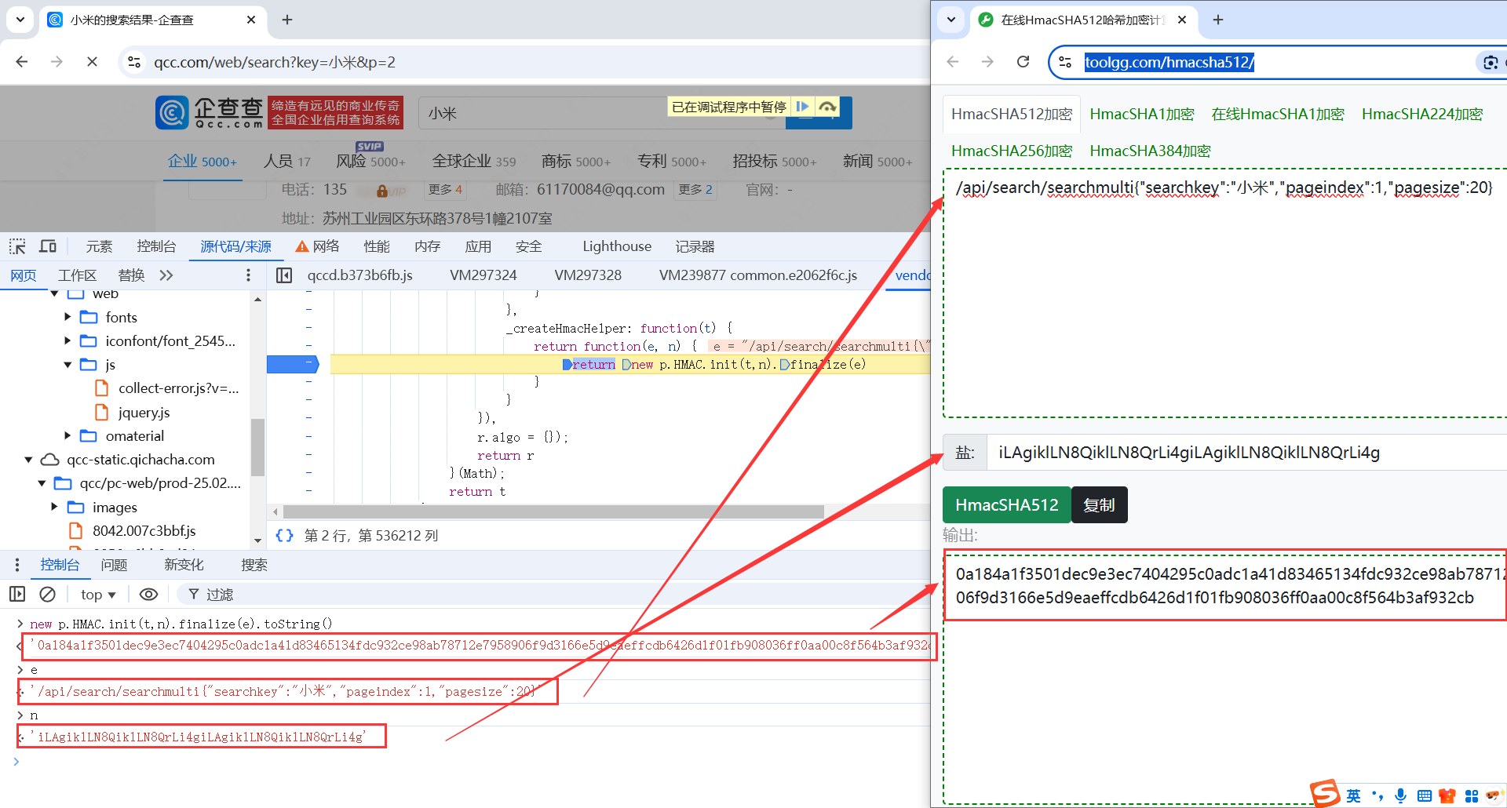Toggle device toolbar emulation icon
Viewport: 1507px width, 808px height.
click(48, 246)
